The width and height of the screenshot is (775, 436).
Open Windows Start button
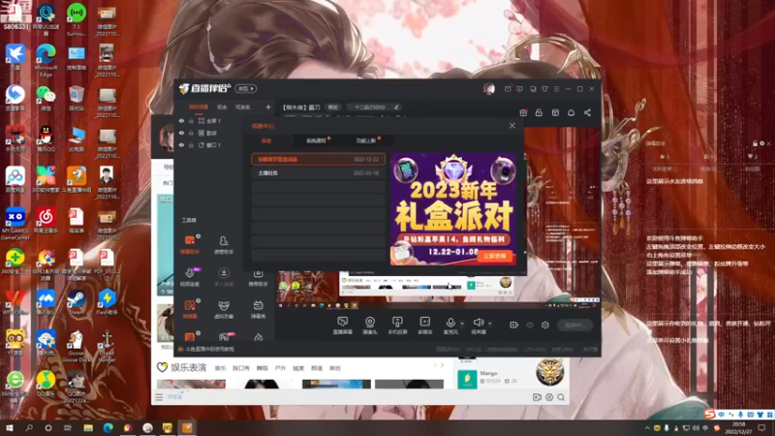point(9,427)
